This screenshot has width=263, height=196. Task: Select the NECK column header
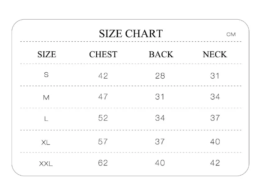(215, 54)
